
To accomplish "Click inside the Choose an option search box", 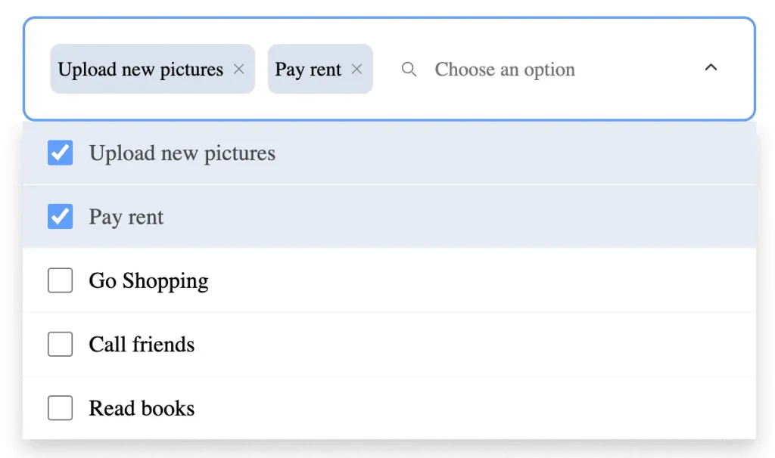I will point(505,70).
